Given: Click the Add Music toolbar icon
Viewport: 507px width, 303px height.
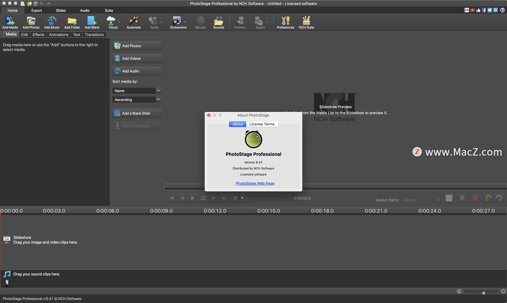Looking at the screenshot, I should point(52,22).
